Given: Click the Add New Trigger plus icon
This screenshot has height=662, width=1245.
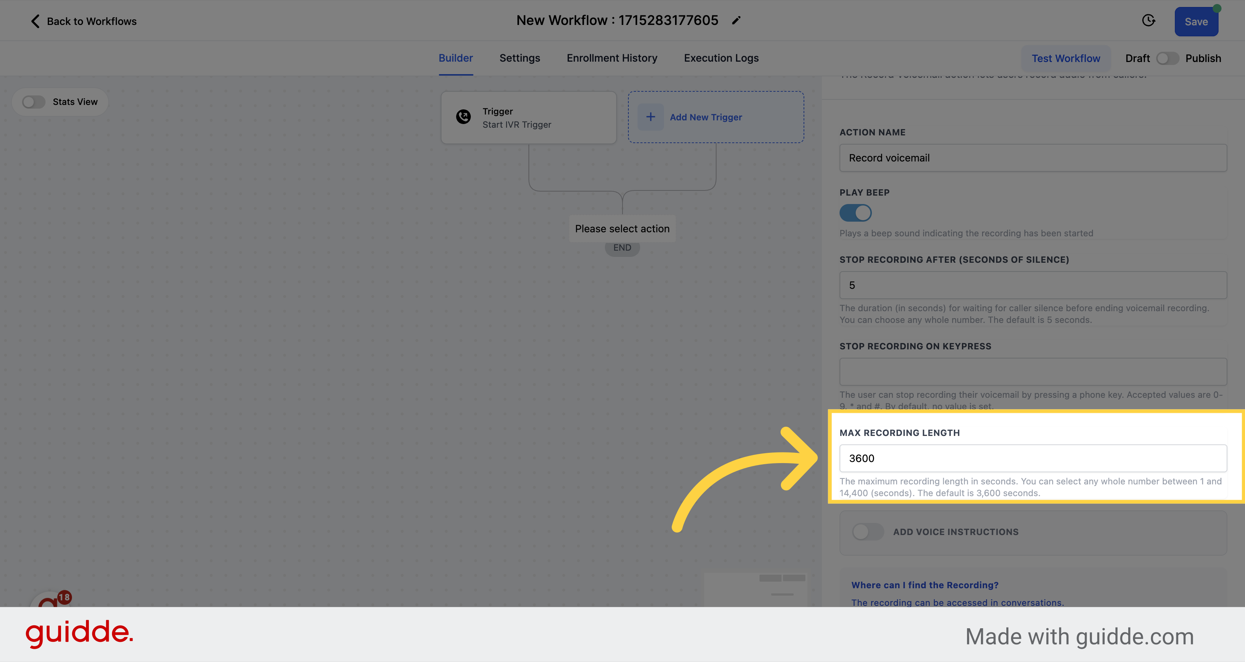Looking at the screenshot, I should pos(651,117).
